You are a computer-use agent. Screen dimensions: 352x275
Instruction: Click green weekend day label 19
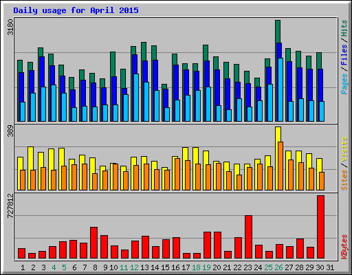206,267
